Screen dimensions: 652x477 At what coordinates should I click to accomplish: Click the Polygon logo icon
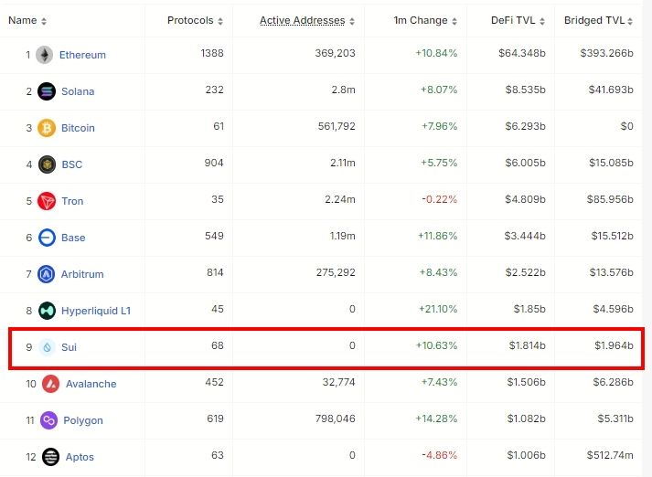coord(49,420)
